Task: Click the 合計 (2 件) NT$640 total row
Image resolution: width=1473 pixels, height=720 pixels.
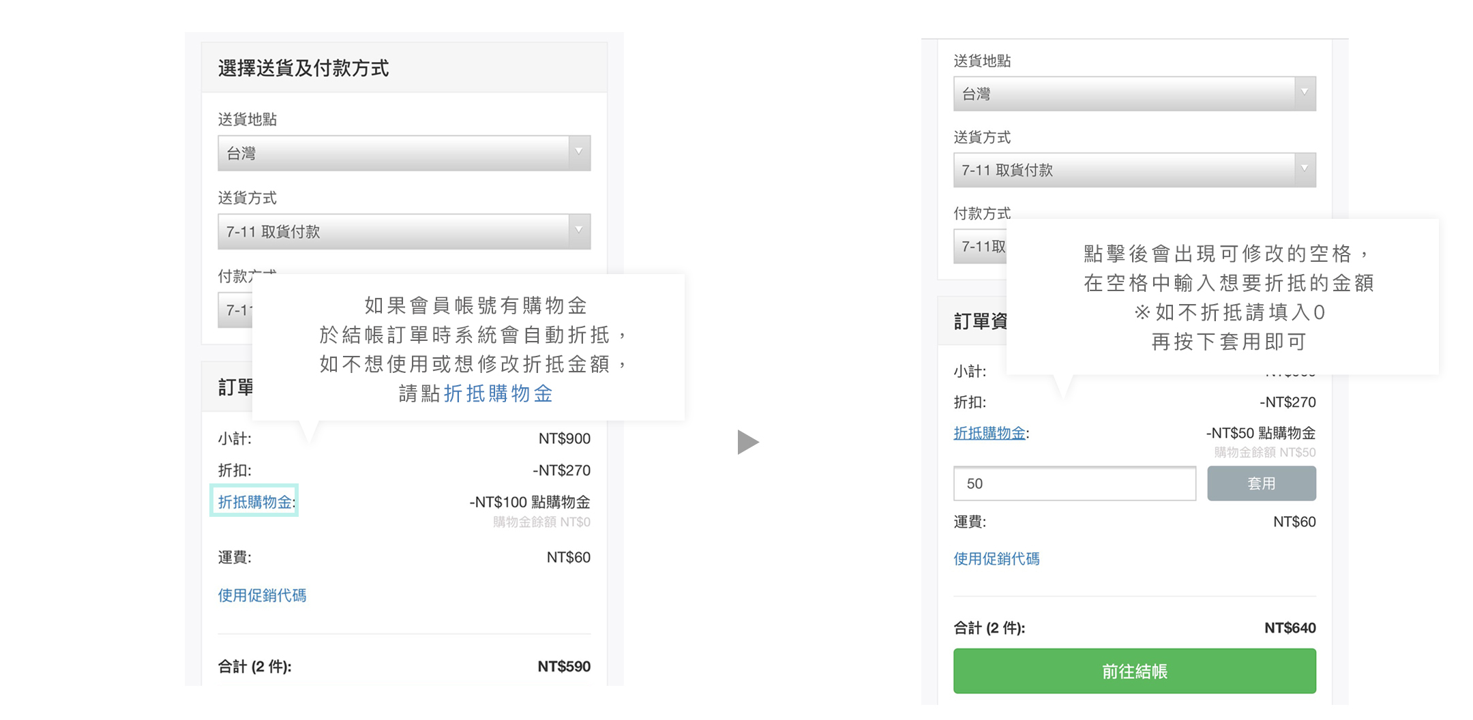Action: (1134, 627)
